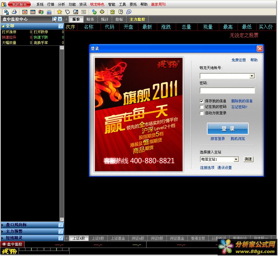Click the question mark help toolbar icon
The width and height of the screenshot is (278, 256).
121,12
